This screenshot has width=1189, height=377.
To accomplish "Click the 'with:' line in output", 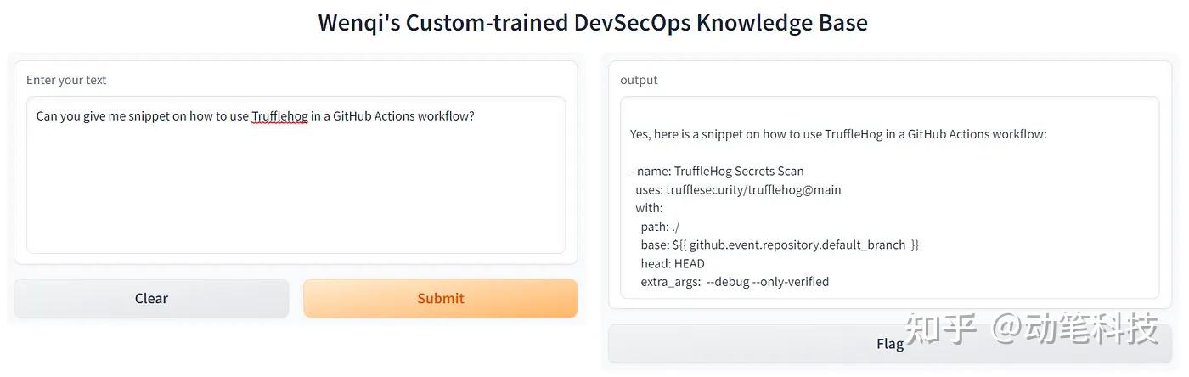I will (x=649, y=208).
